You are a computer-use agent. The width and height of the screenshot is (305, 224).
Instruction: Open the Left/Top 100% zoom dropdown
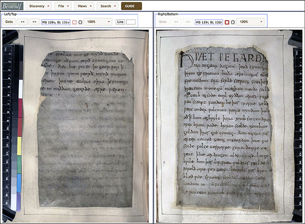98,22
